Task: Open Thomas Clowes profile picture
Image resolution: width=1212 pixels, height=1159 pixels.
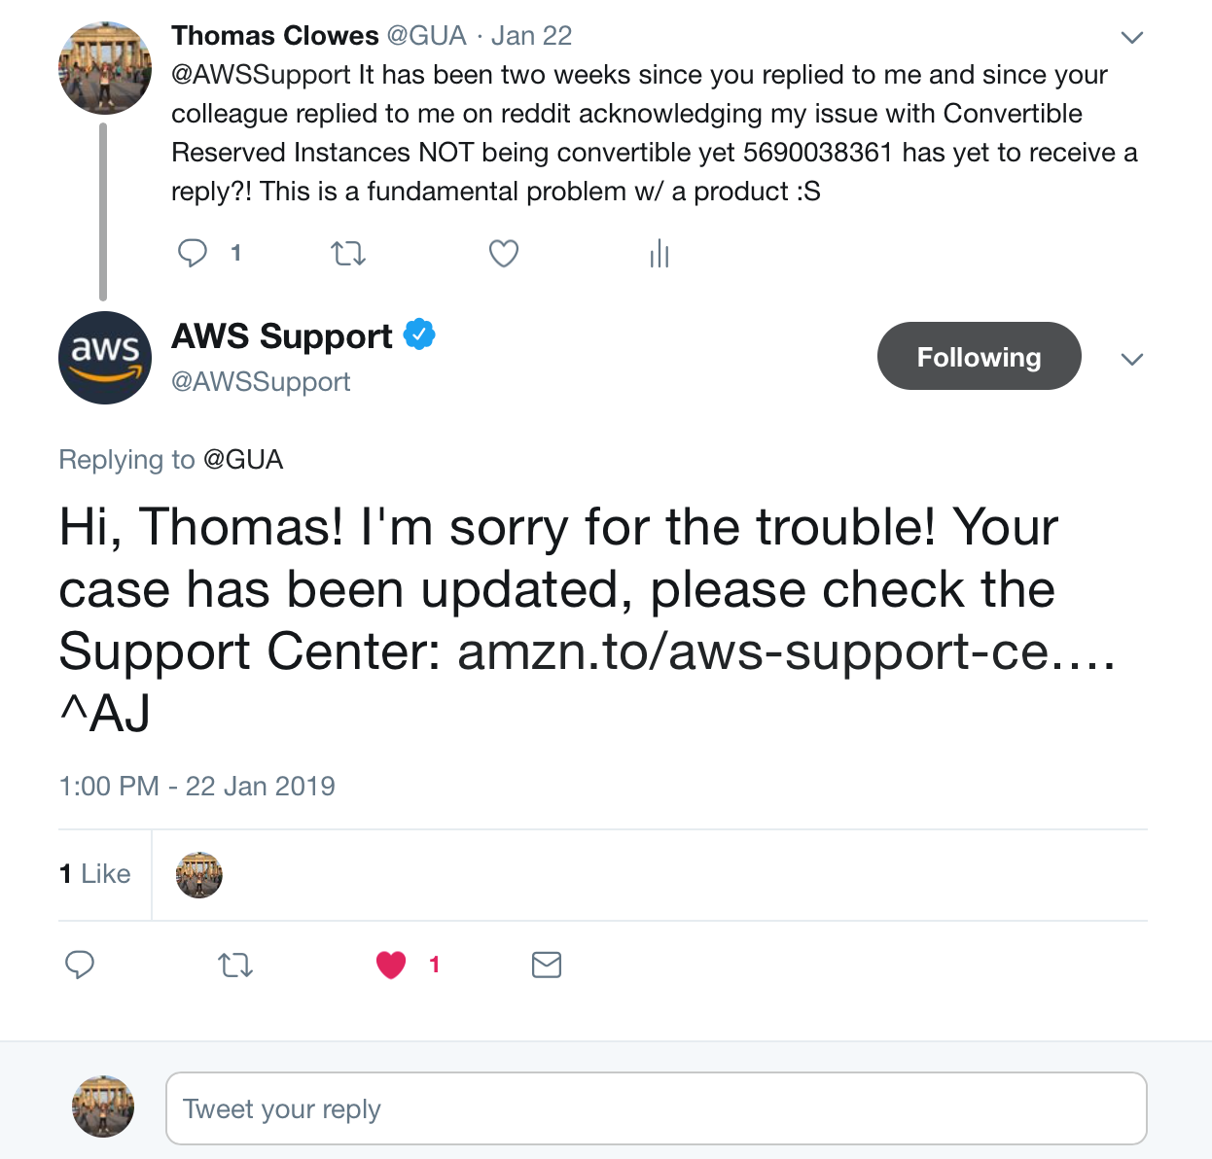Action: click(105, 68)
